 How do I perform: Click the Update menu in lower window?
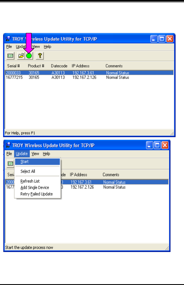pyautogui.click(x=22, y=154)
